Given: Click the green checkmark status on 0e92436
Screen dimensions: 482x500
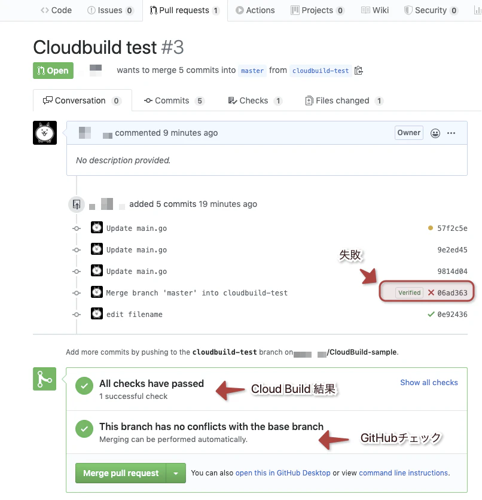Looking at the screenshot, I should [431, 314].
